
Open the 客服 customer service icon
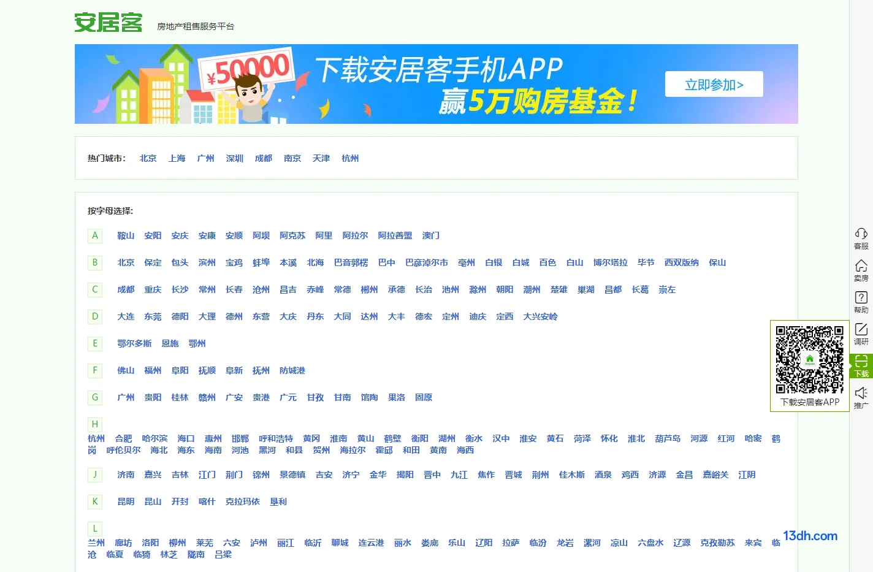pyautogui.click(x=861, y=238)
